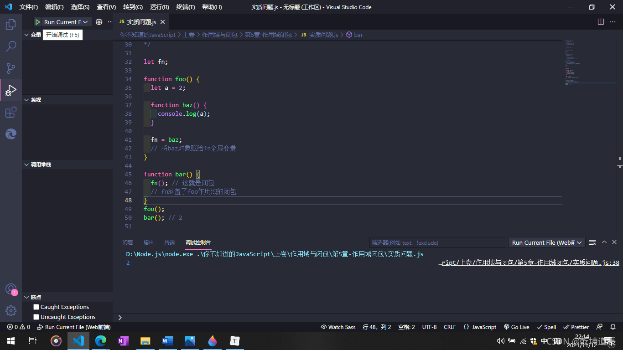The image size is (623, 350).
Task: Open Microsoft Edge from the taskbar
Action: click(101, 341)
